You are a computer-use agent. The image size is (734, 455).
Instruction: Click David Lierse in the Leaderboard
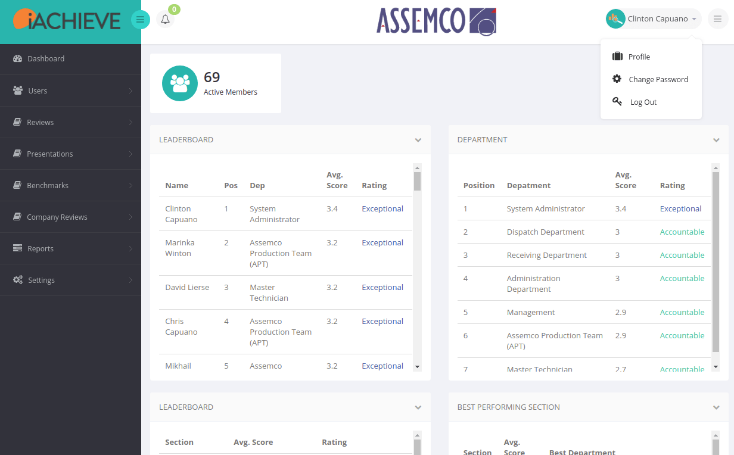click(187, 287)
